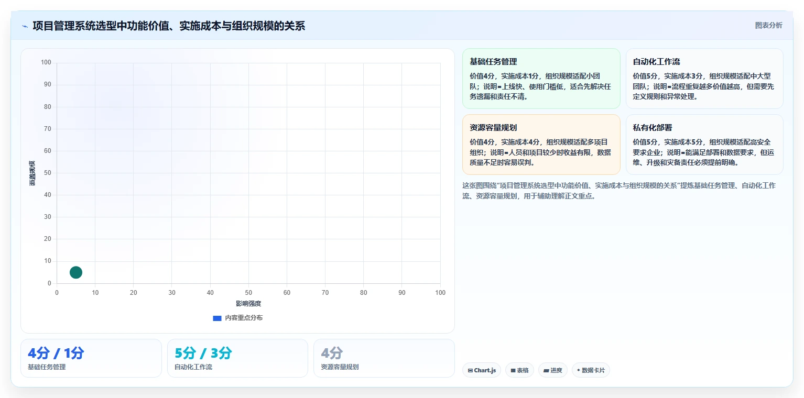The width and height of the screenshot is (804, 398).
Task: Click the text 价值4分，实施成本1分
Action: pos(504,76)
